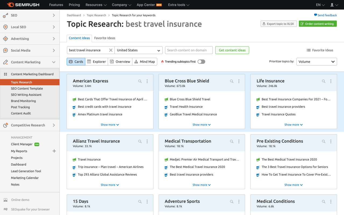Open Favorite Ideas list on the right
Image resolution: width=344 pixels, height=215 pixels.
pos(320,50)
